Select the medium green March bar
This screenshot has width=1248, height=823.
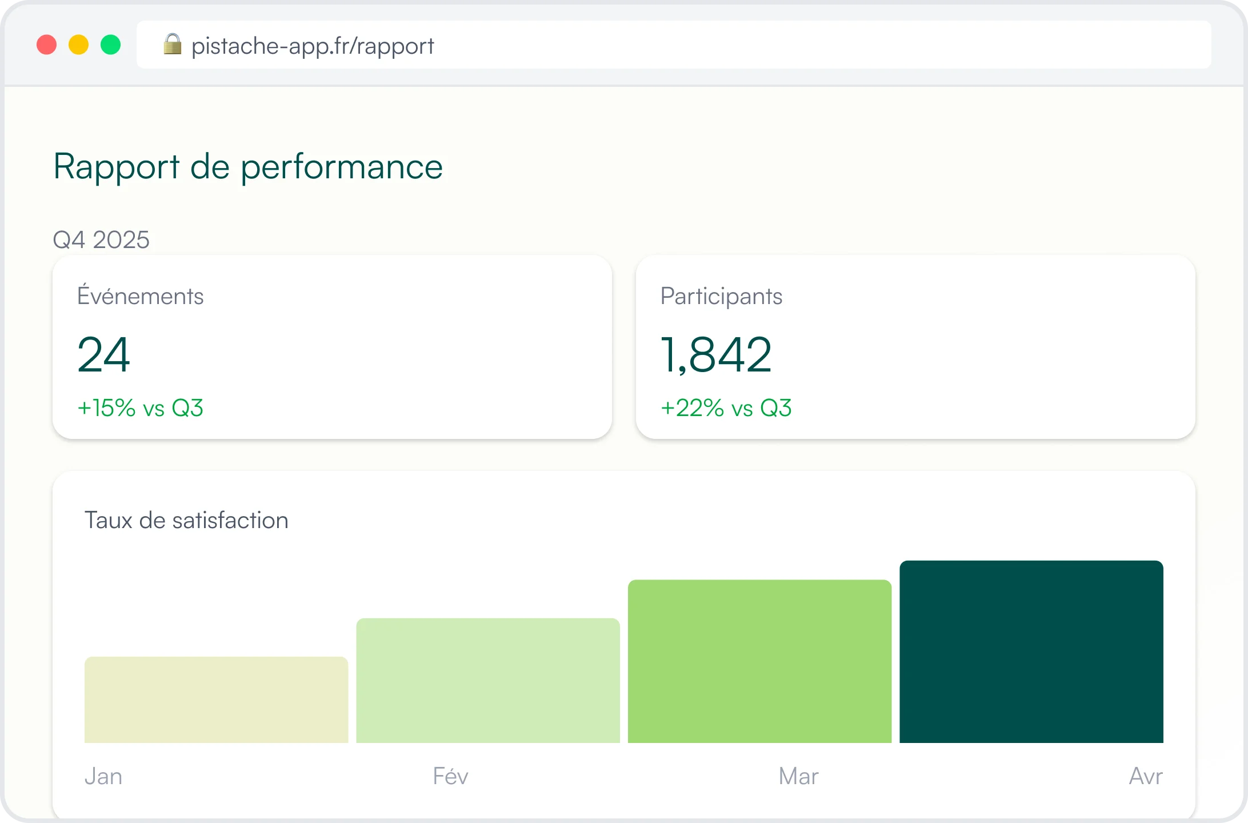[x=759, y=661]
